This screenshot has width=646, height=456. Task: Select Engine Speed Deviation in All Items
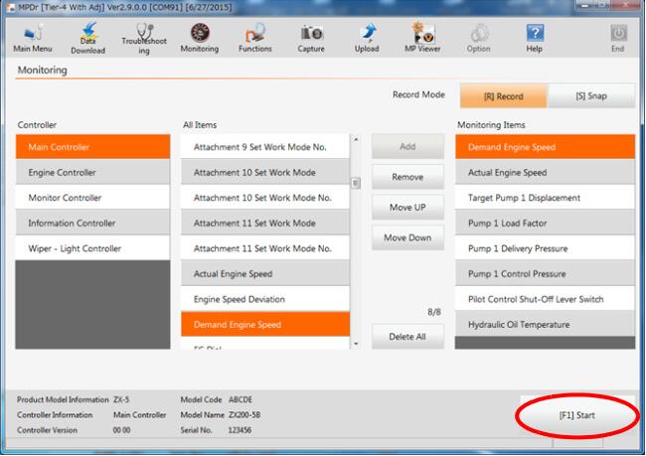(x=264, y=299)
